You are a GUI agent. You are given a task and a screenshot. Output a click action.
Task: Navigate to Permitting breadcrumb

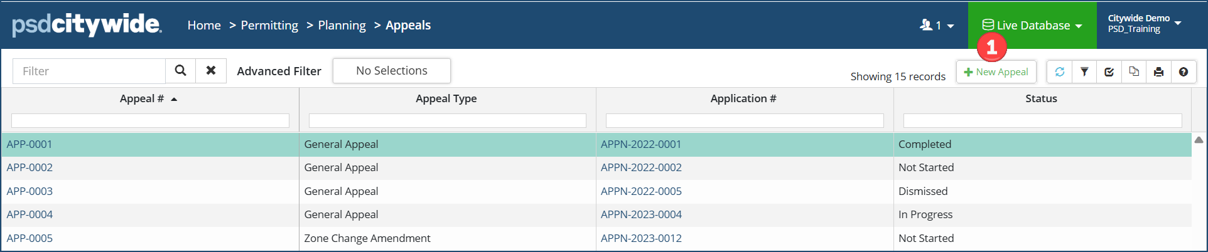pos(269,26)
